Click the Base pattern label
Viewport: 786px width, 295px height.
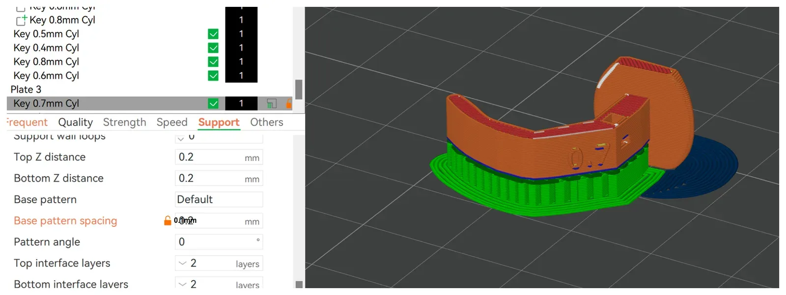tap(45, 199)
